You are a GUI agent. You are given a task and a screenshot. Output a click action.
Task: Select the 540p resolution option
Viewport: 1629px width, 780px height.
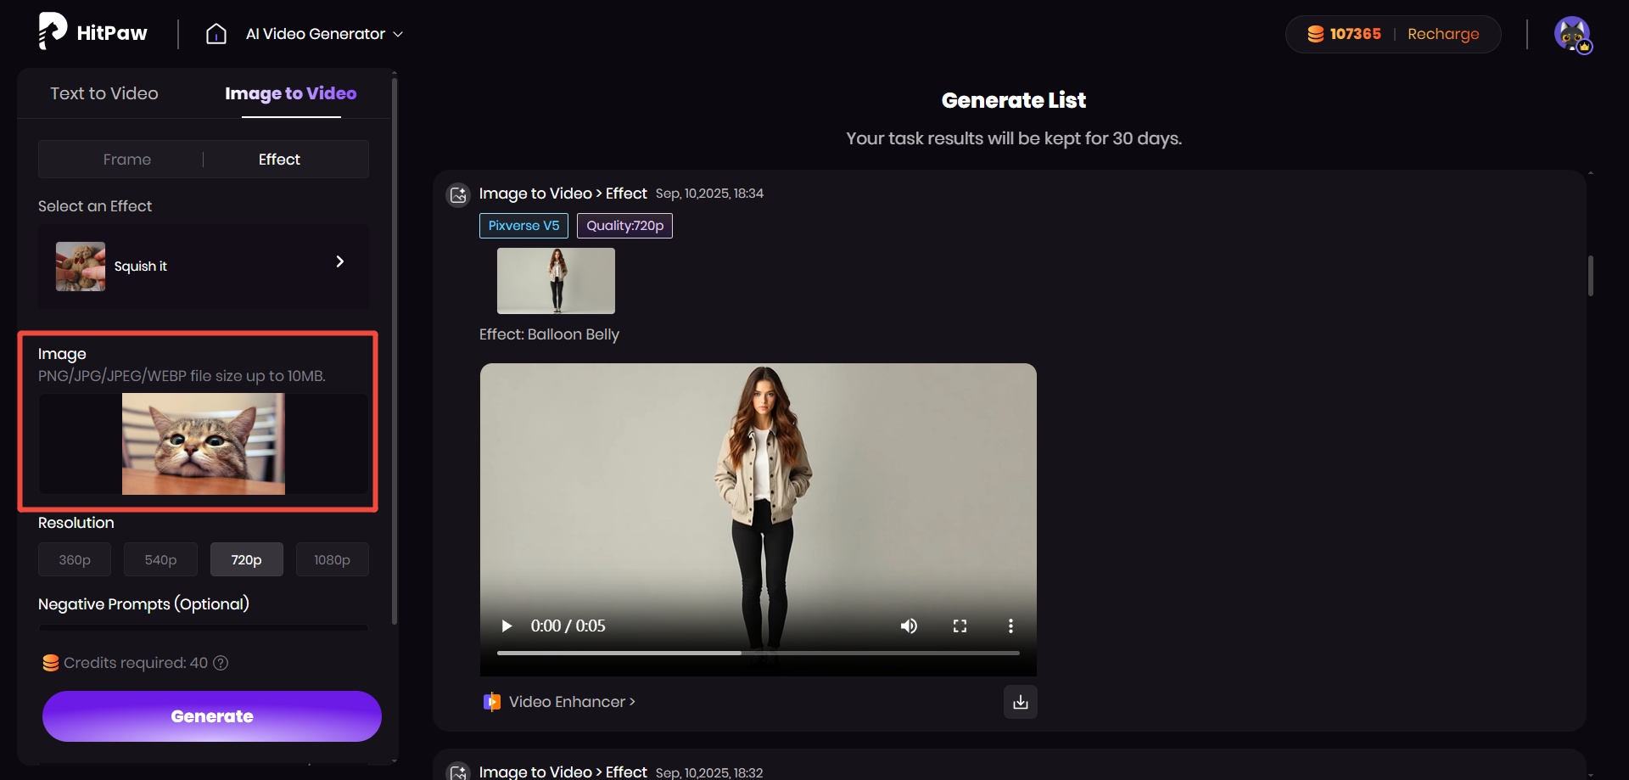pyautogui.click(x=160, y=559)
